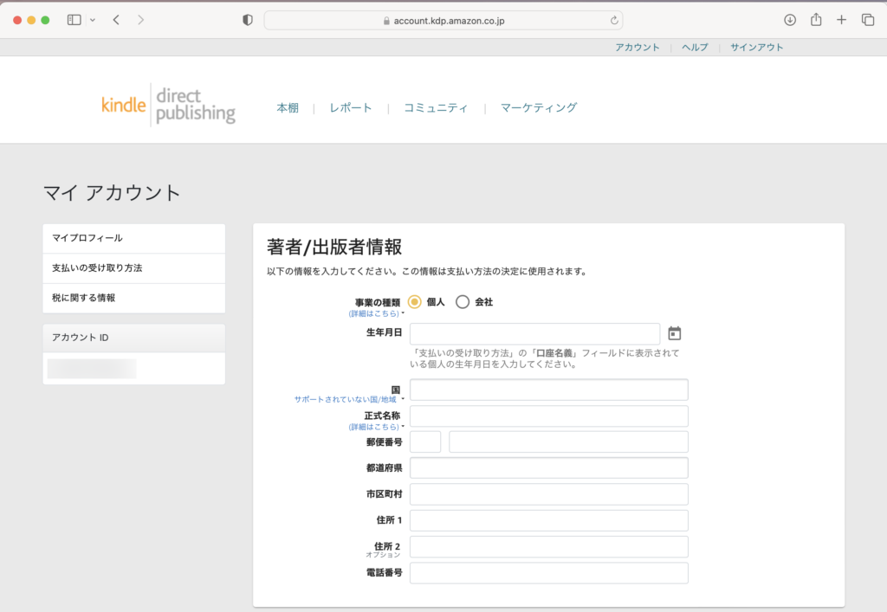The image size is (887, 612).
Task: Click the Share icon in Safari toolbar
Action: tap(815, 20)
